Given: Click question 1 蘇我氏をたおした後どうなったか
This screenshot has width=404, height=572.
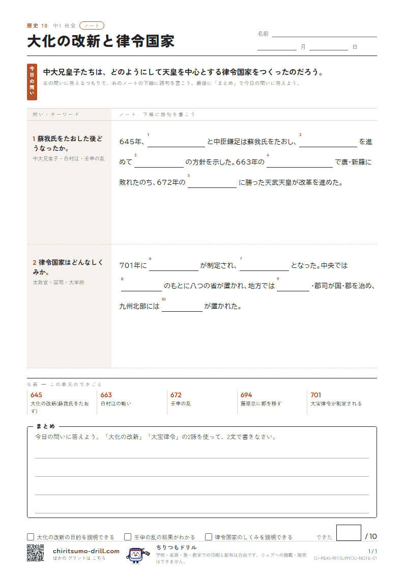Looking at the screenshot, I should coord(68,143).
